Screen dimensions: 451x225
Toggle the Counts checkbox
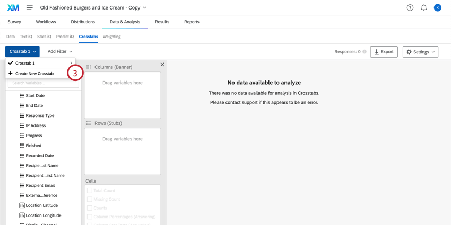point(90,208)
